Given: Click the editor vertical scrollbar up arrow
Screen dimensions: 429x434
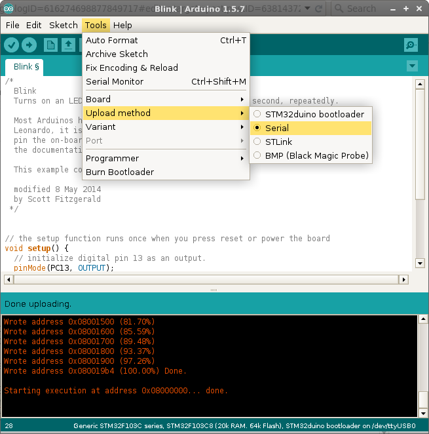Looking at the screenshot, I should 420,84.
